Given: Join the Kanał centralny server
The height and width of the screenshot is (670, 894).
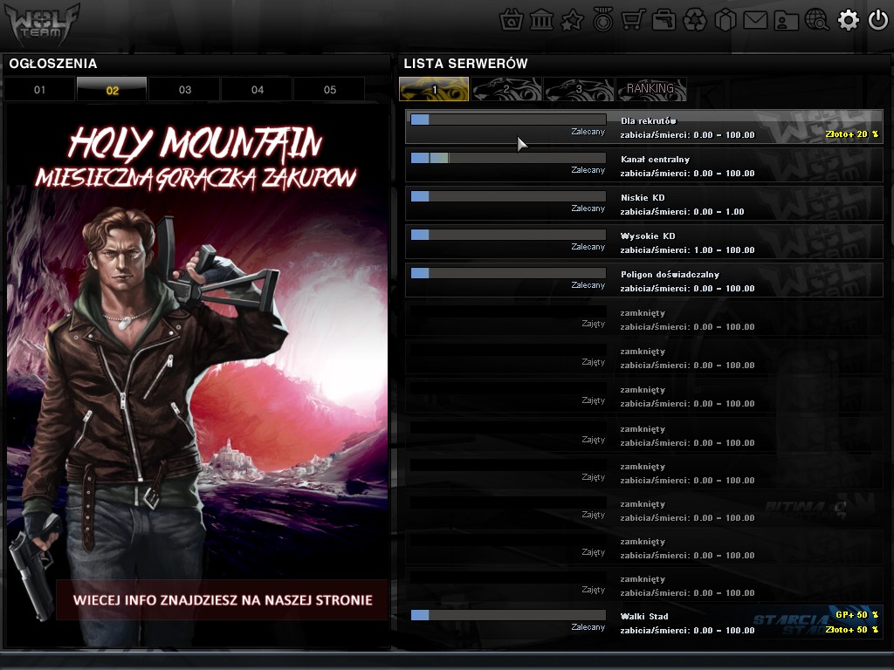Looking at the screenshot, I should pos(644,165).
